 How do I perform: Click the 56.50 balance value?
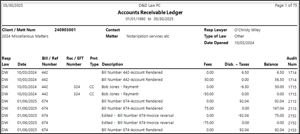coord(280,80)
